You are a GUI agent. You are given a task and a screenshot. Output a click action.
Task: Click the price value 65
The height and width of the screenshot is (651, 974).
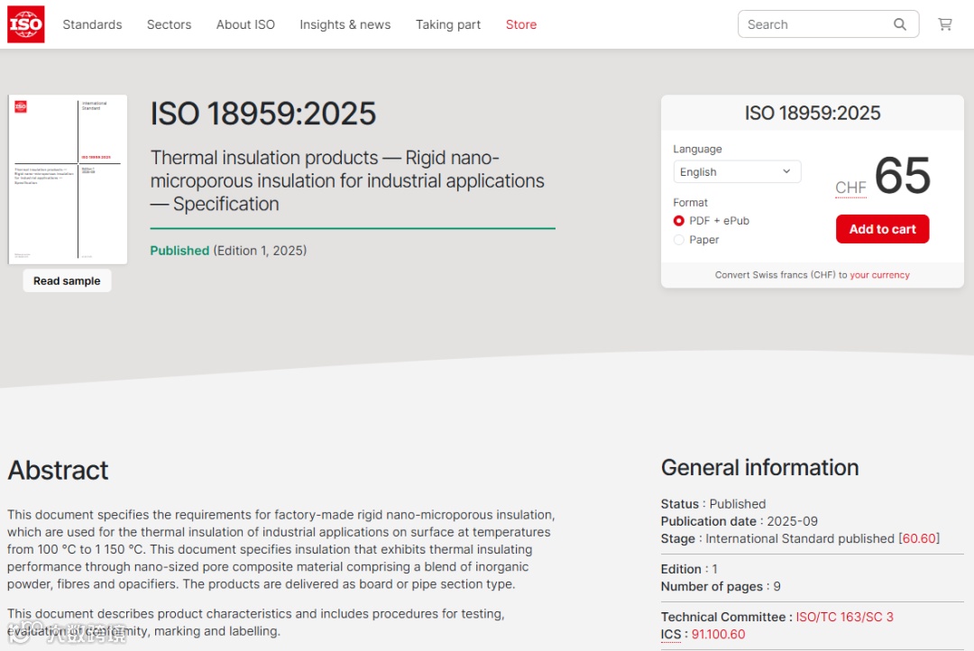[x=903, y=175]
